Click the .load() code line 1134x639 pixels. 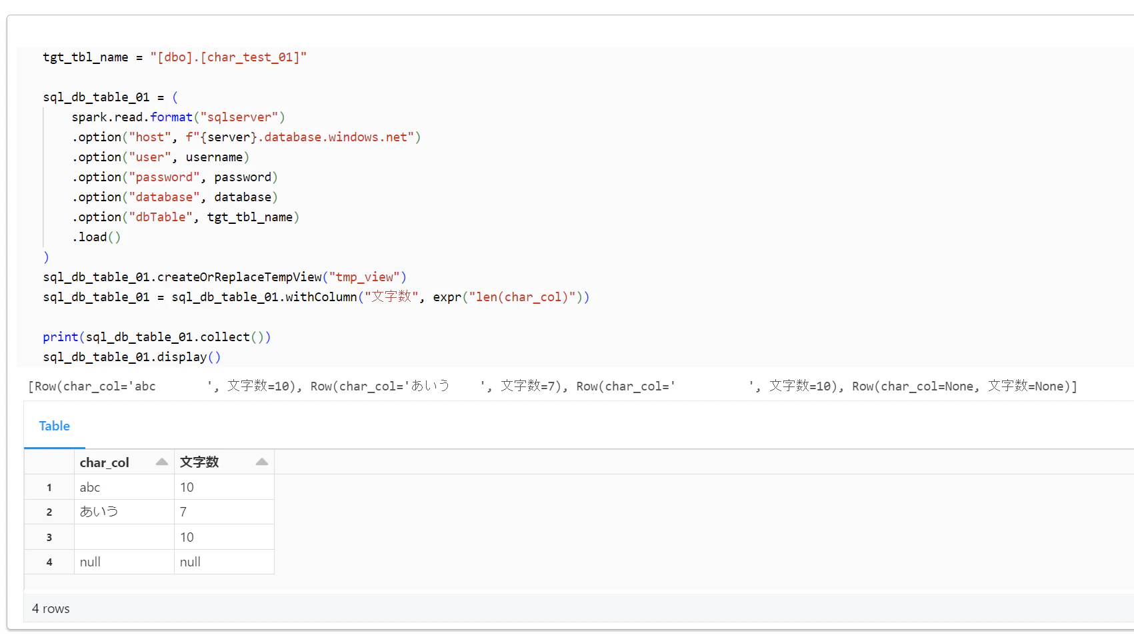(96, 237)
